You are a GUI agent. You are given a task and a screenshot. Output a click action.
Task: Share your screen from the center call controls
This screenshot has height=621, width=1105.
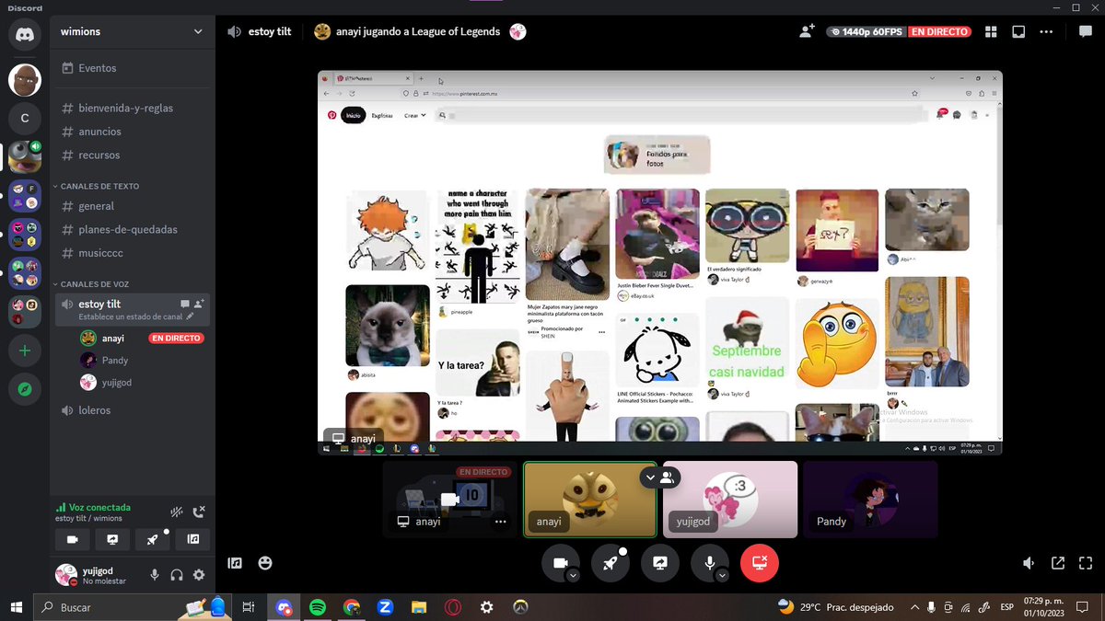click(660, 563)
